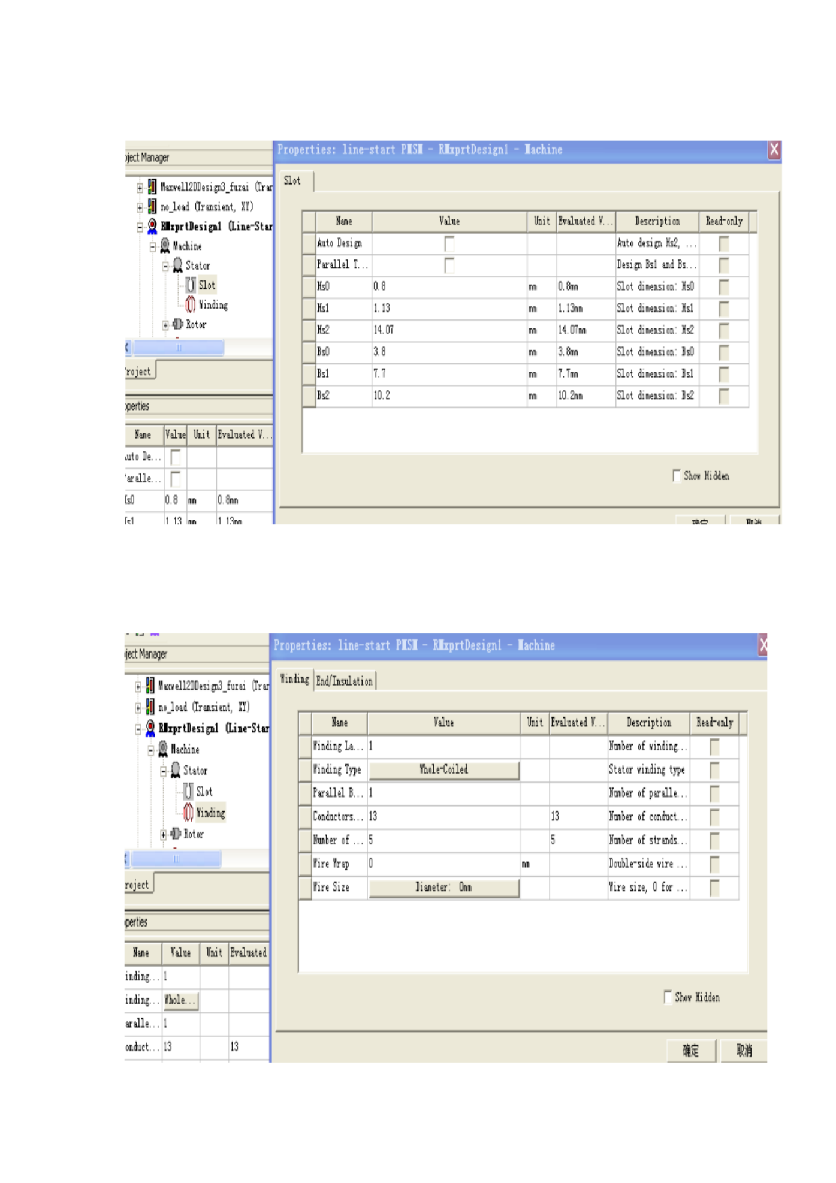Click RMxprtDesign1 icon in tree beside Slot dialog
Viewport: 836px width, 1183px height.
(x=152, y=226)
